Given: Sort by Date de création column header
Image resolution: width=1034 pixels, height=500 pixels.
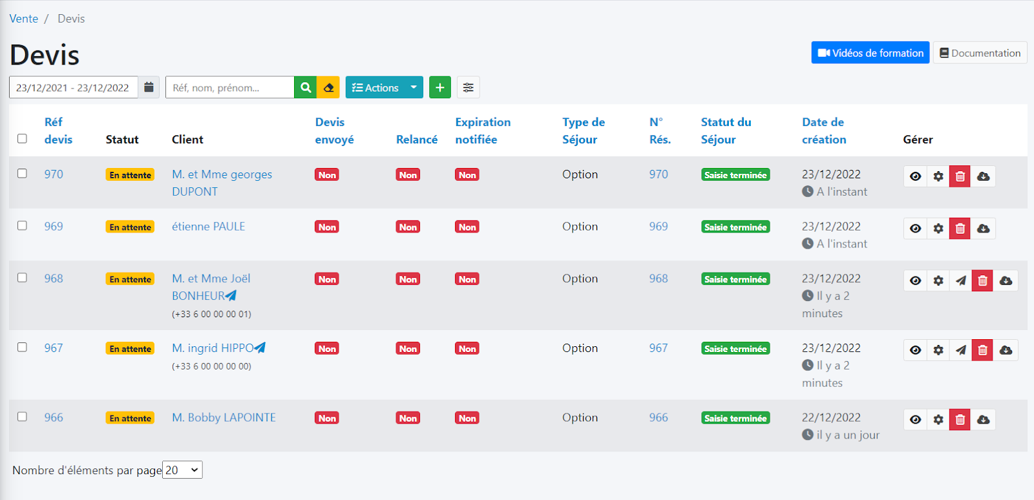Looking at the screenshot, I should [x=823, y=130].
